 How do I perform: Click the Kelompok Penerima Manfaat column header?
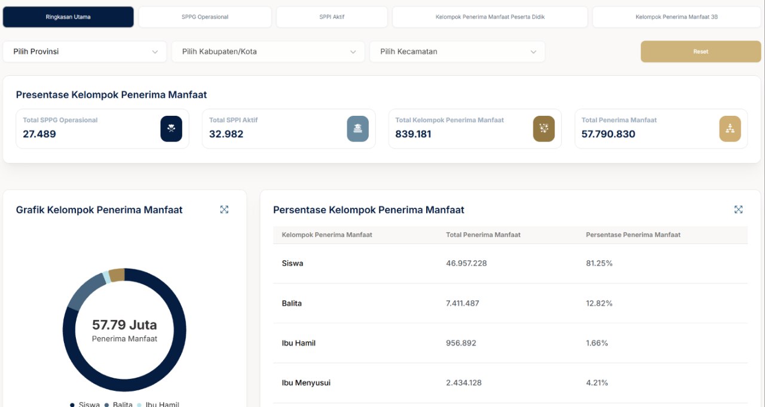[x=327, y=235]
